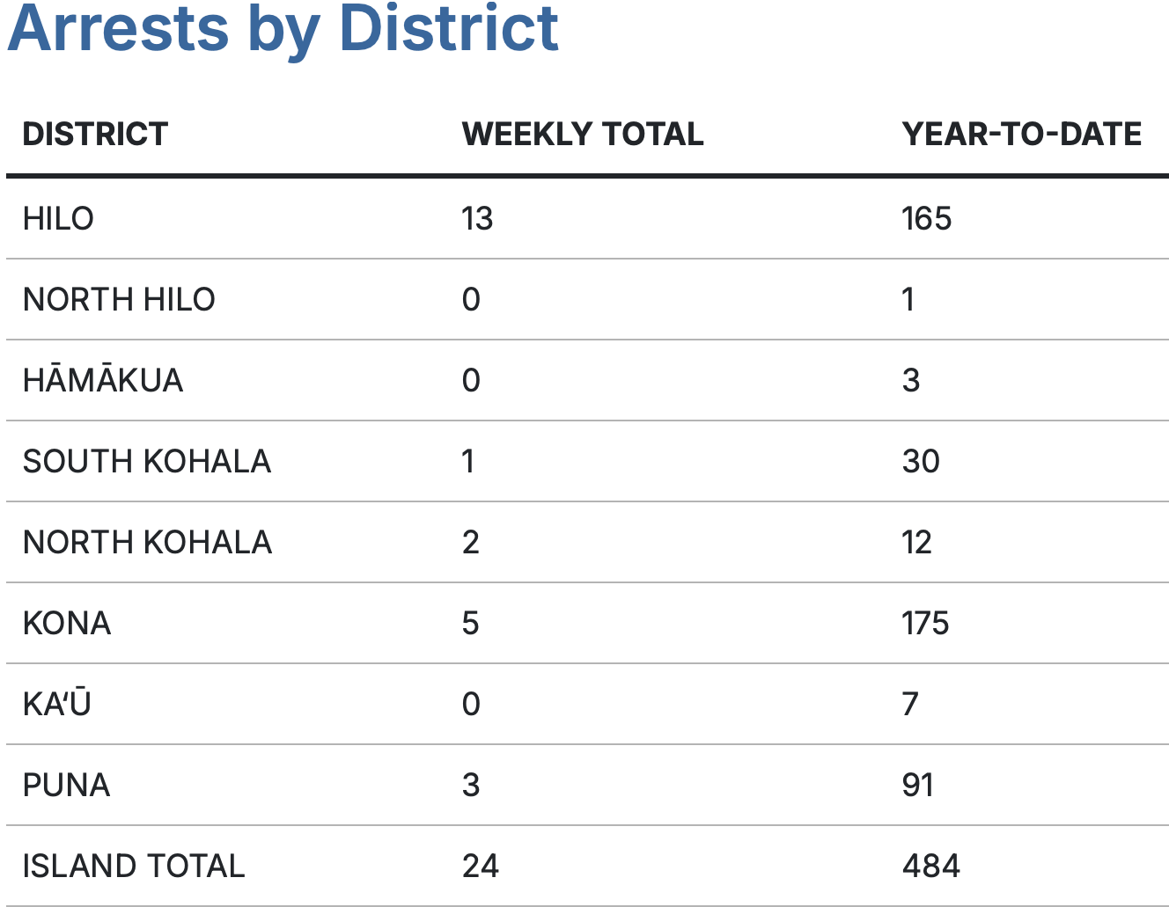Click the HILO district cell

click(58, 218)
